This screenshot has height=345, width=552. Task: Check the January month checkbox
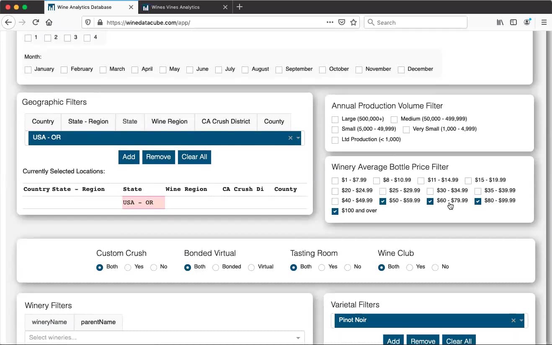pyautogui.click(x=28, y=70)
